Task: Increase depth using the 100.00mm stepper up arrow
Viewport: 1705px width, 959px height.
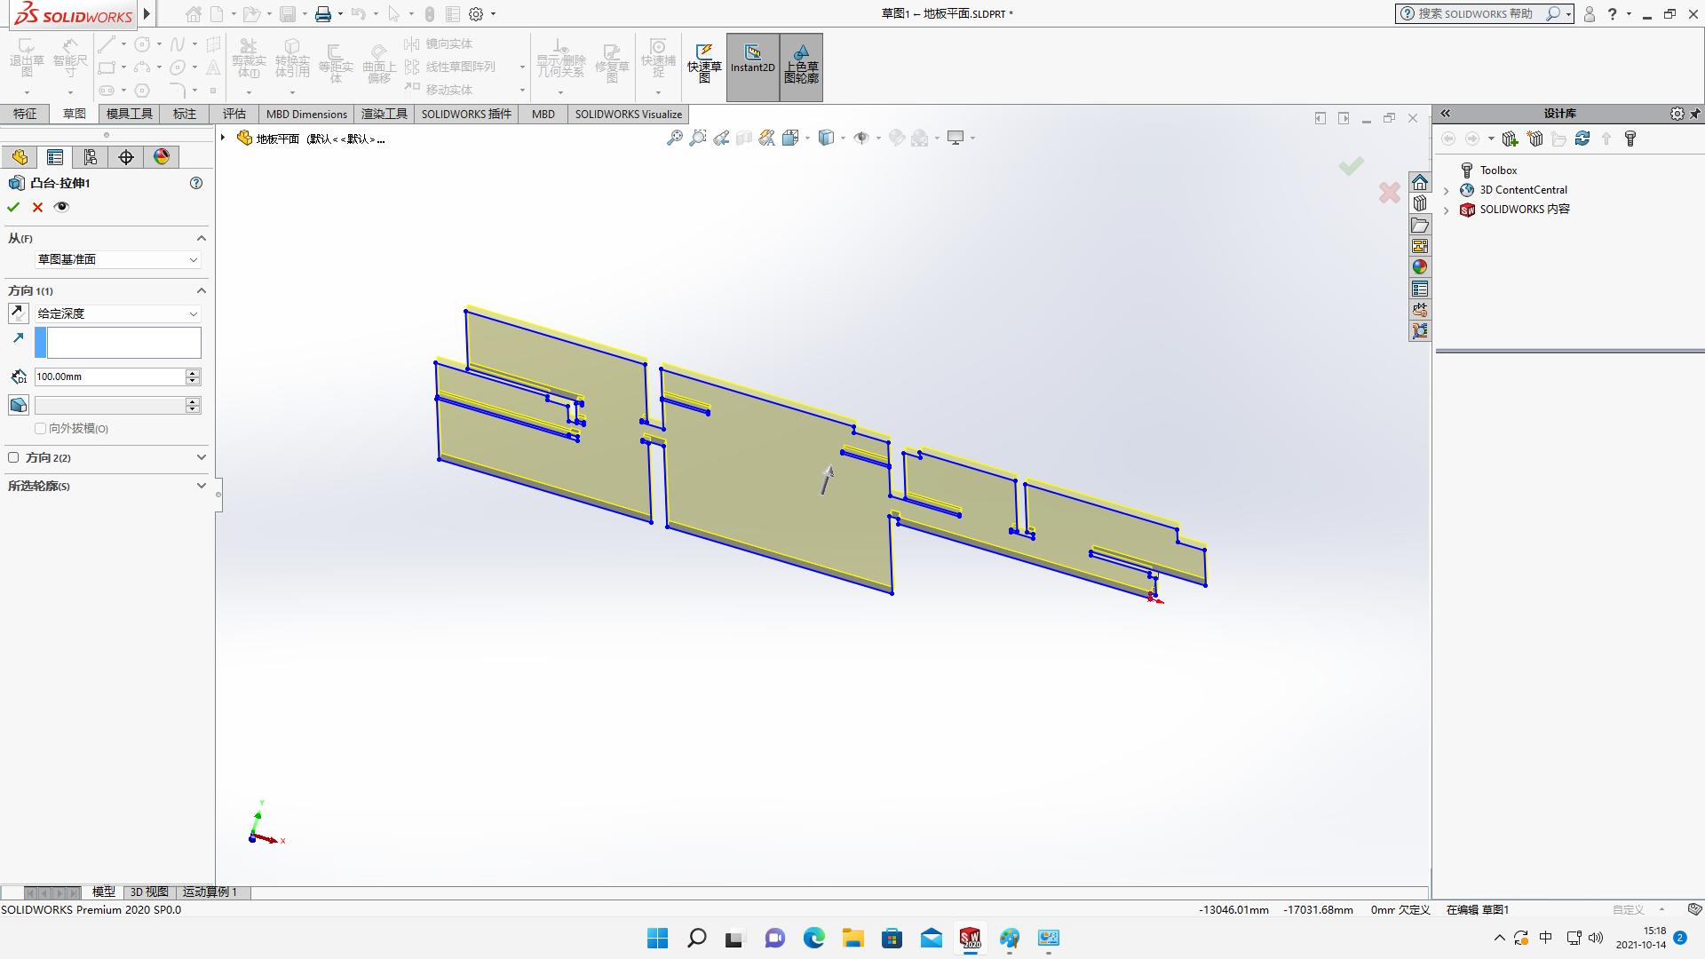Action: 192,372
